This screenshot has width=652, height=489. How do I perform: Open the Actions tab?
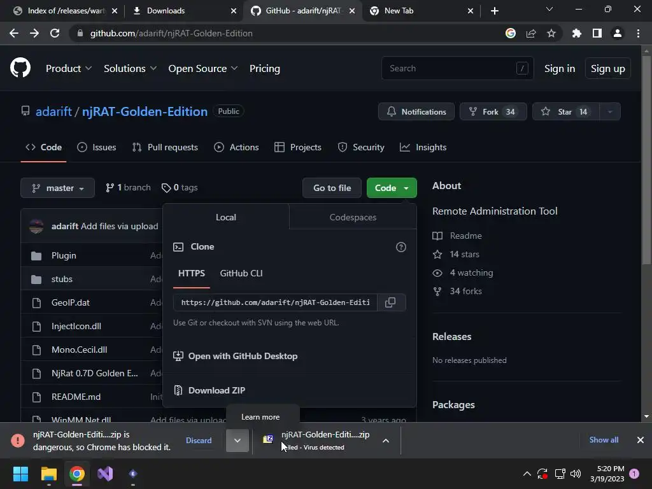236,147
